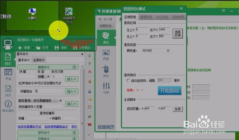This screenshot has height=140, width=239.
Task: Collapse the 键盘命令 section
Action: pyautogui.click(x=74, y=67)
